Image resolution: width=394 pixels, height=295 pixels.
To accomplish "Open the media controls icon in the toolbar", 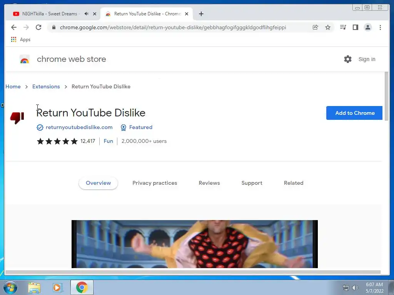I will 343,27.
